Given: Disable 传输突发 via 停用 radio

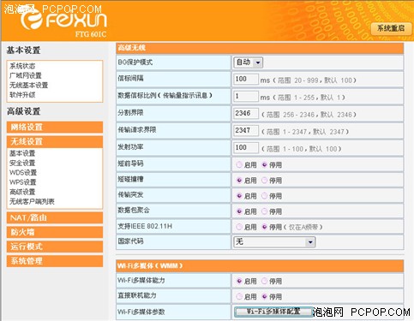Looking at the screenshot, I should tap(264, 196).
